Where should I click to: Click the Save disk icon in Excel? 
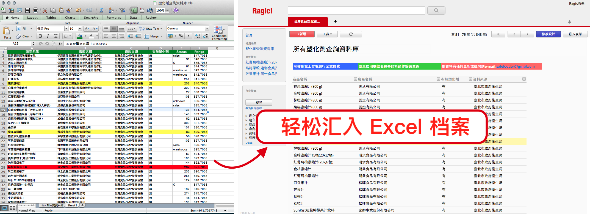27,10
